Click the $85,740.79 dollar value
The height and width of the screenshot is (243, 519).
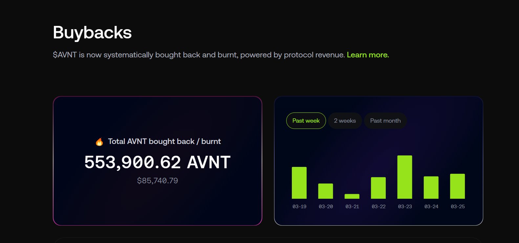click(x=157, y=181)
